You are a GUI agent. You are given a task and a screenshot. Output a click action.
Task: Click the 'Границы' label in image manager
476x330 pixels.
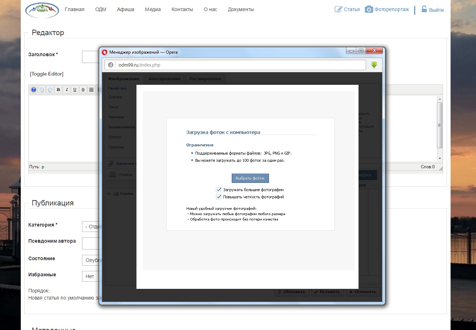116,147
